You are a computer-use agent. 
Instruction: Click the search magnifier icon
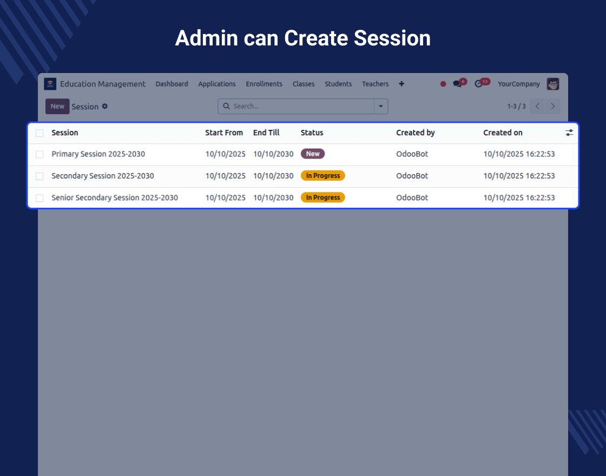[x=227, y=106]
